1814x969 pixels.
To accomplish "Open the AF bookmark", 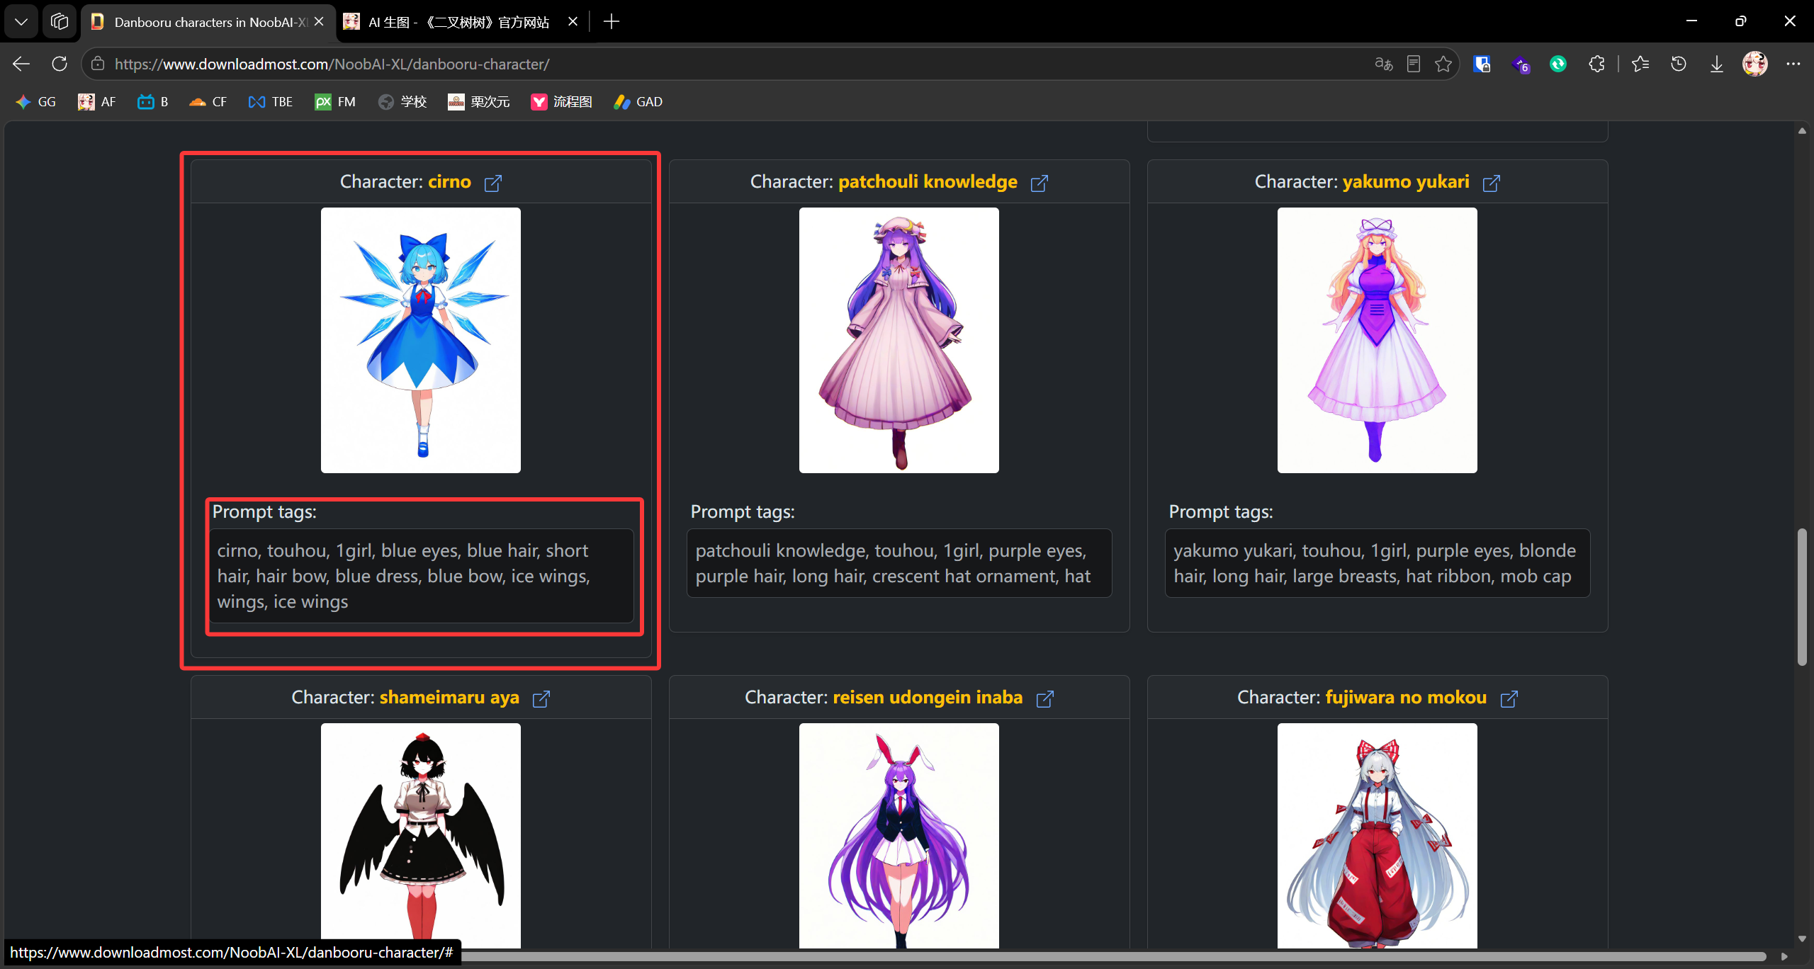I will [x=96, y=102].
